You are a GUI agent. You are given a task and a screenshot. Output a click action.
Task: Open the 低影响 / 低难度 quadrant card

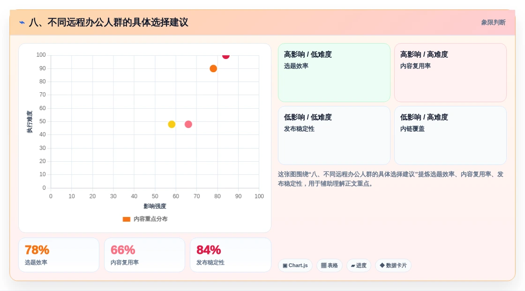(334, 135)
